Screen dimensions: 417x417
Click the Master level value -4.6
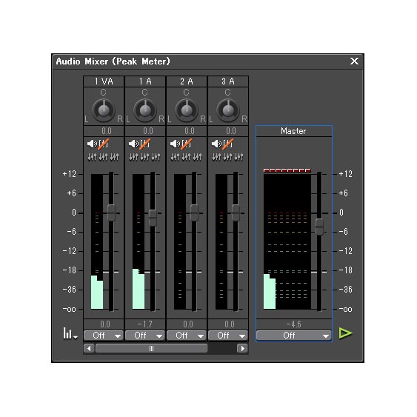(x=293, y=324)
